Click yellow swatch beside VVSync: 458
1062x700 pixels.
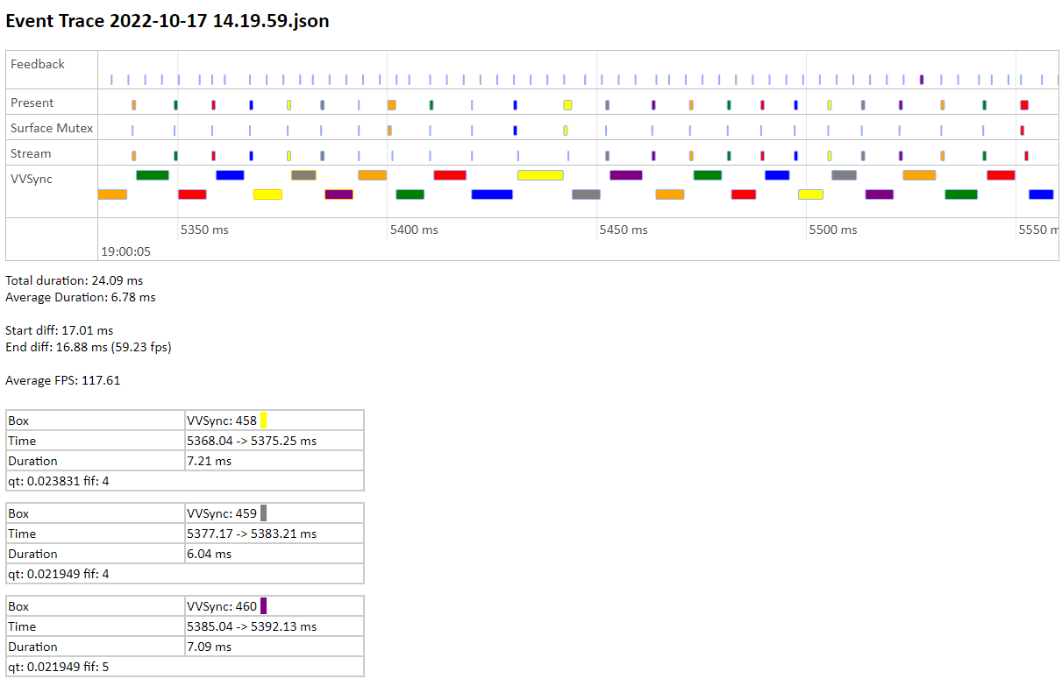point(263,421)
